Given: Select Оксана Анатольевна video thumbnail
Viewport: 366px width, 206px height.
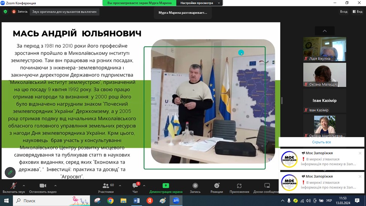Looking at the screenshot, I should pos(325,126).
